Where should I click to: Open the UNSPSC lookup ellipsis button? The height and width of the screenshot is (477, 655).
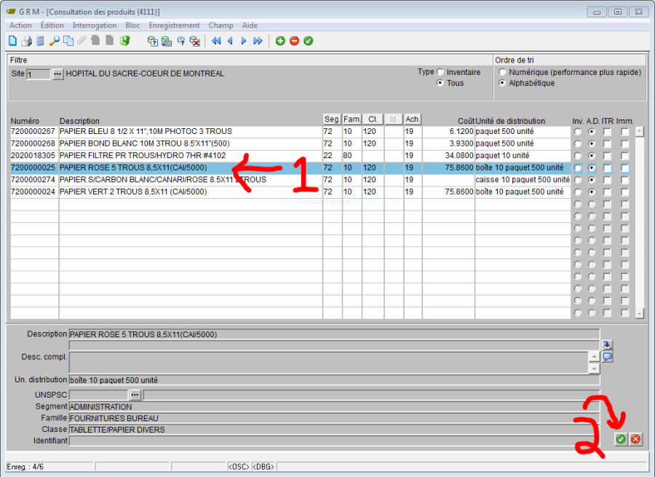(135, 395)
